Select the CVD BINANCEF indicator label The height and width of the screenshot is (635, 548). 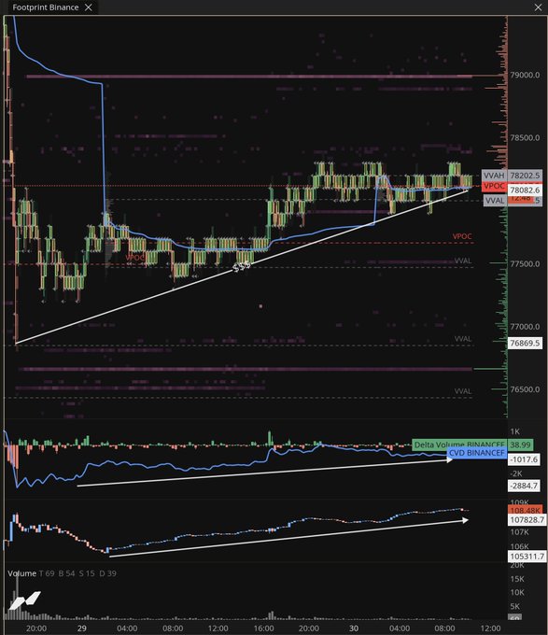click(477, 453)
